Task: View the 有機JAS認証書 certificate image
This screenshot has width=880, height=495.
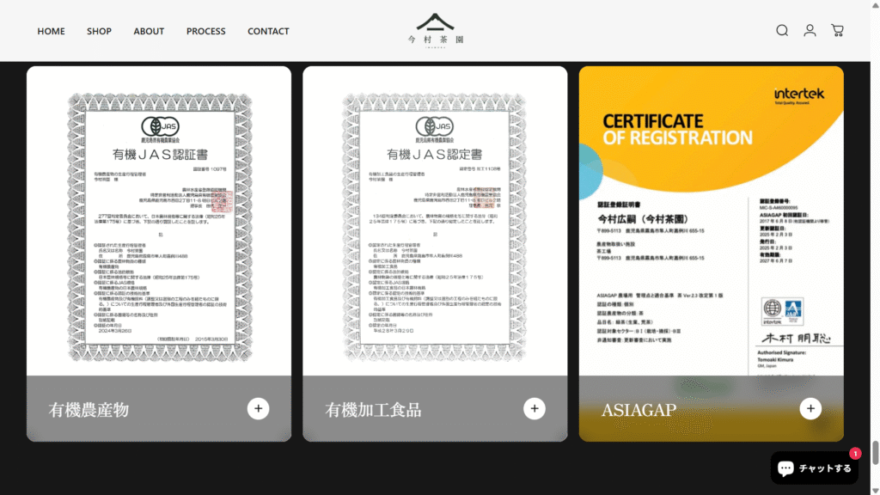Action: (159, 227)
